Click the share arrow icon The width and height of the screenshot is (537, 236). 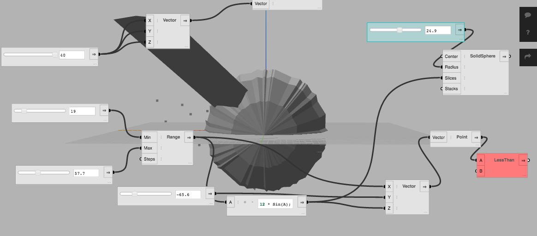[x=528, y=56]
